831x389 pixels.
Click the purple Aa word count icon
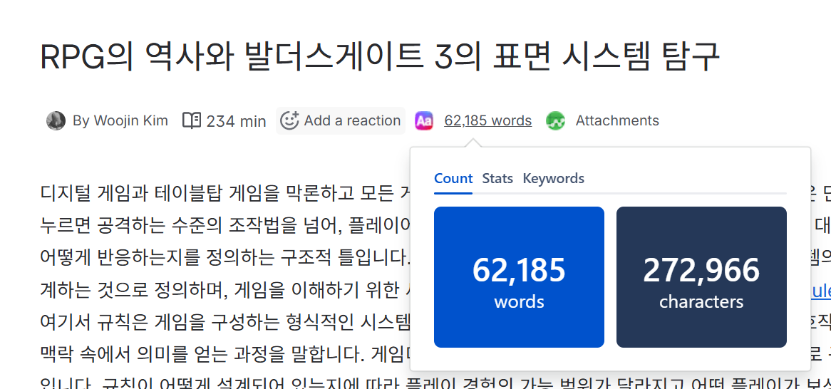[424, 121]
